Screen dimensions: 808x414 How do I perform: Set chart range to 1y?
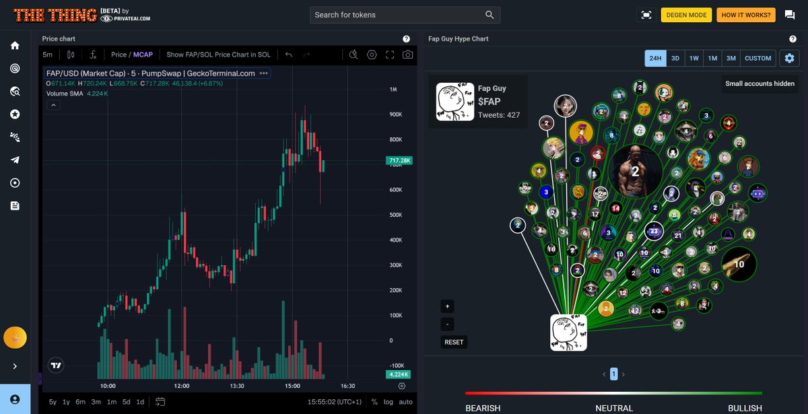[66, 402]
